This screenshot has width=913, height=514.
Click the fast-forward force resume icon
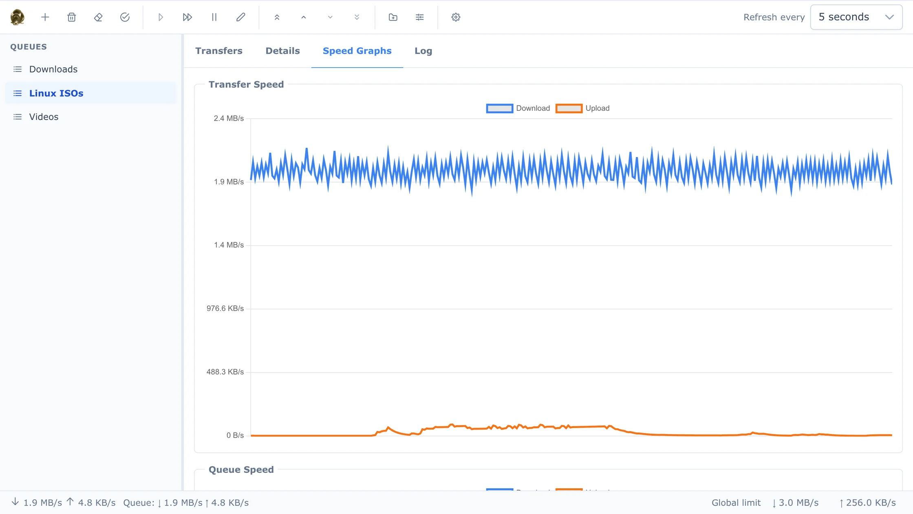pos(187,17)
